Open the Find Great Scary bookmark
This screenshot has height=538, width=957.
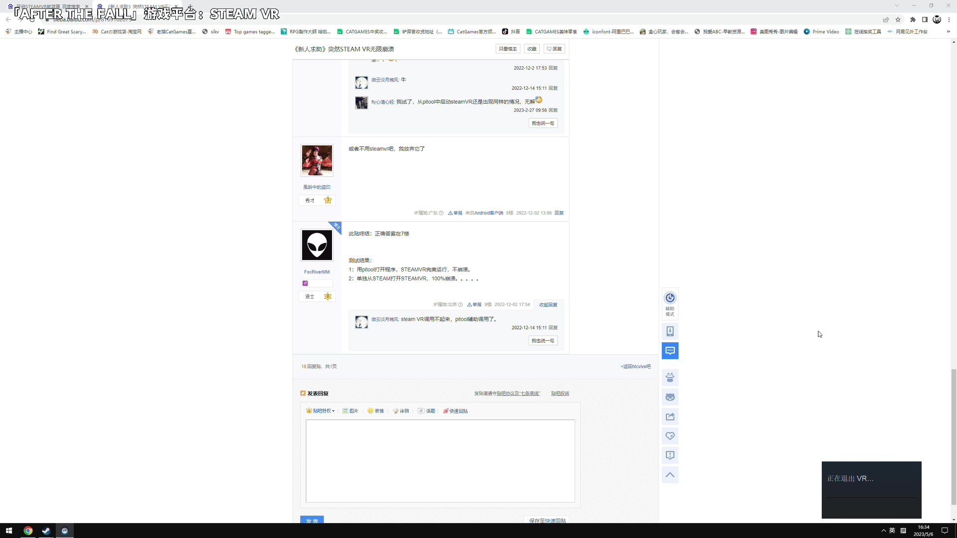(x=62, y=31)
